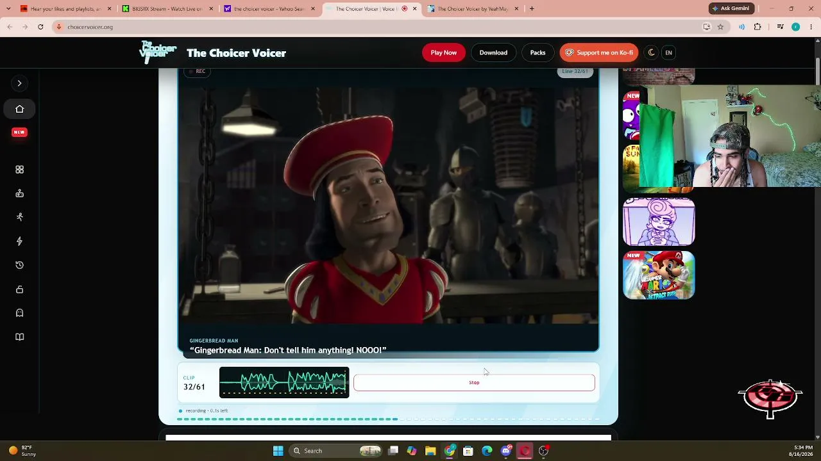821x461 pixels.
Task: Open the unlocked padlock icon in sidebar
Action: click(x=19, y=289)
